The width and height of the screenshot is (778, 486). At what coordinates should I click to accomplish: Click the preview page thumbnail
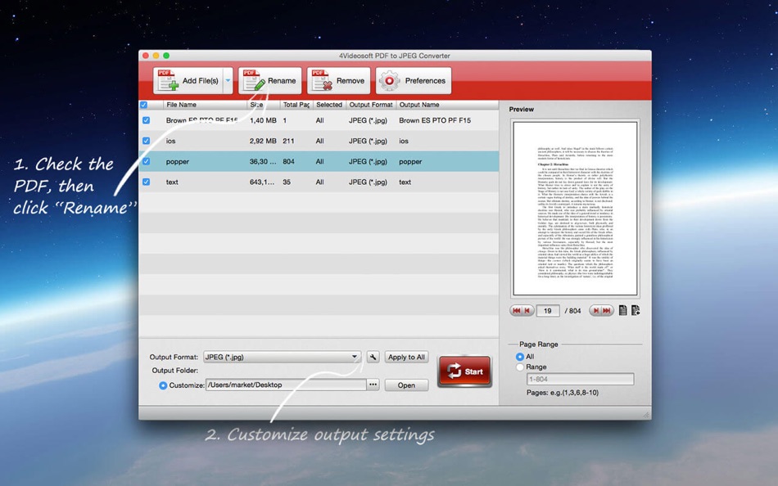click(575, 209)
